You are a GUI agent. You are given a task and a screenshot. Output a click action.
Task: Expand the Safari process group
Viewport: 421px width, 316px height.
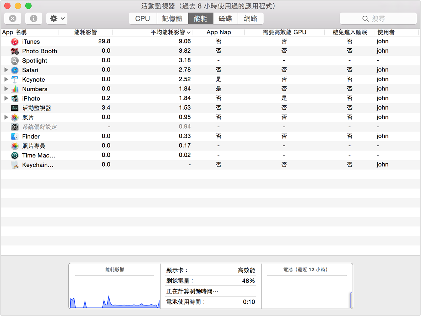pyautogui.click(x=6, y=70)
